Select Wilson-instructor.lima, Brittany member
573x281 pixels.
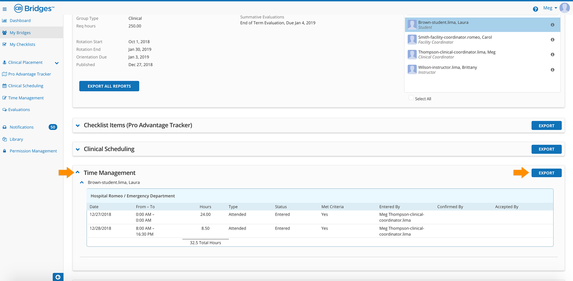click(483, 70)
